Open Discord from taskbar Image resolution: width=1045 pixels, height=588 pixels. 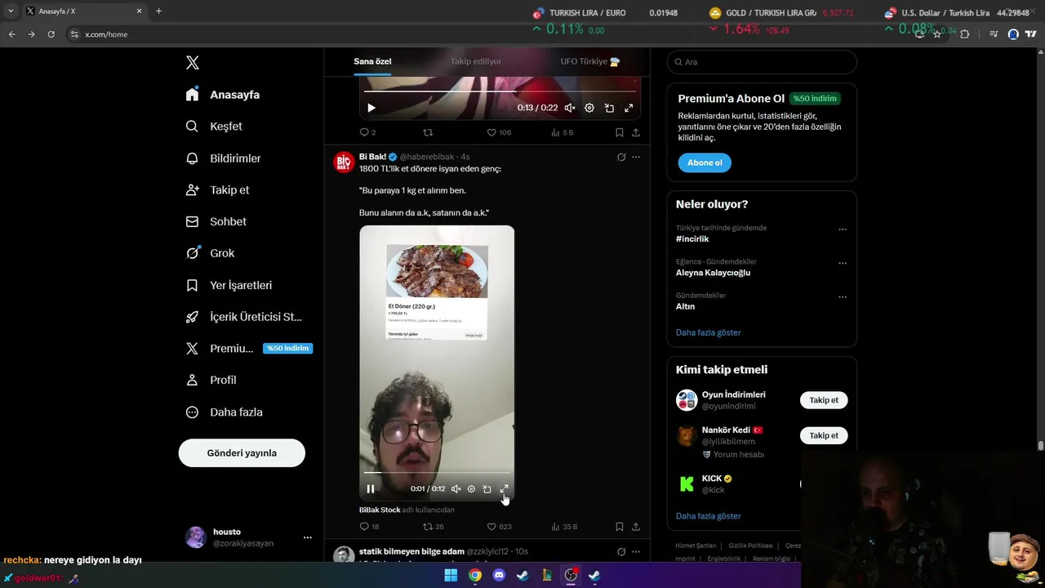499,576
